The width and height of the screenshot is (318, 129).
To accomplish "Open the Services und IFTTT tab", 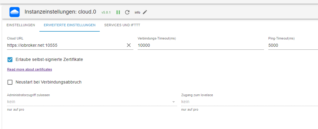I will point(122,25).
